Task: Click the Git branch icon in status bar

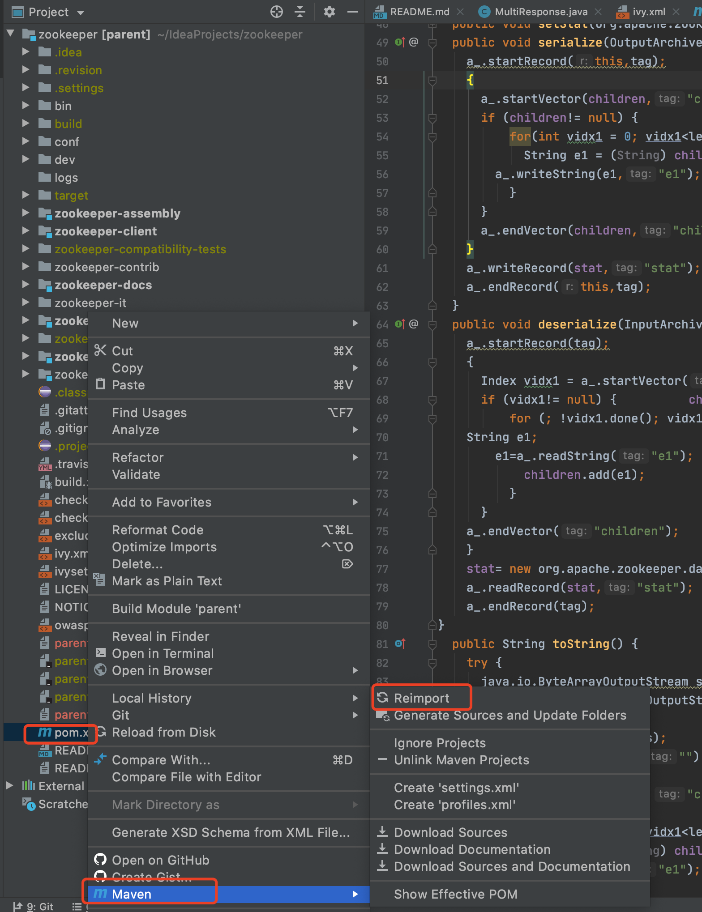Action: click(x=17, y=907)
